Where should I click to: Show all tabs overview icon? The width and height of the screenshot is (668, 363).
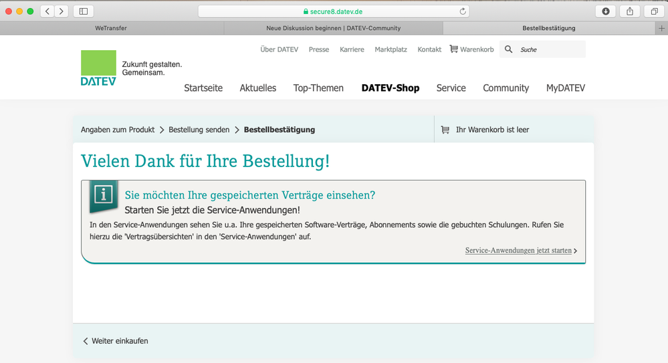coord(653,11)
